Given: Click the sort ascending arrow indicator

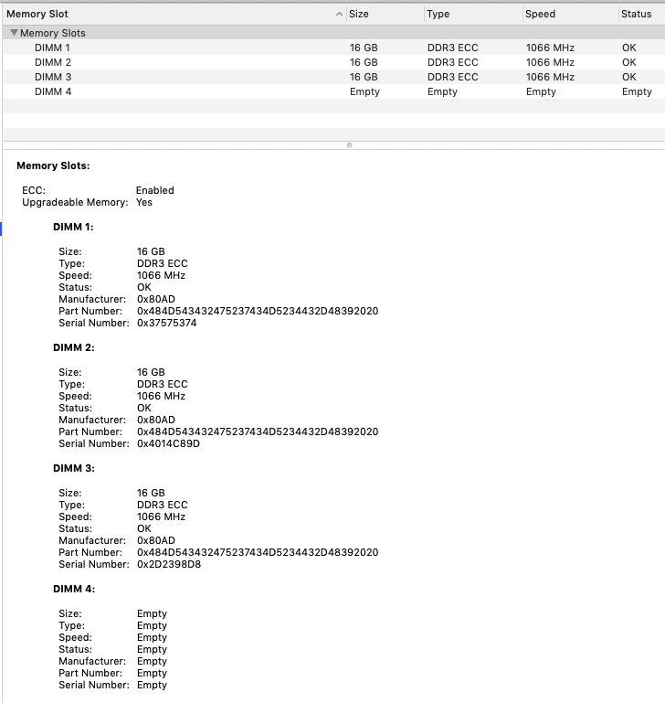Looking at the screenshot, I should click(x=339, y=14).
